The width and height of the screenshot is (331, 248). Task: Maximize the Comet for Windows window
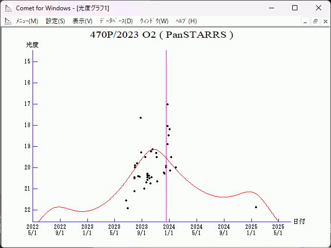(294, 8)
